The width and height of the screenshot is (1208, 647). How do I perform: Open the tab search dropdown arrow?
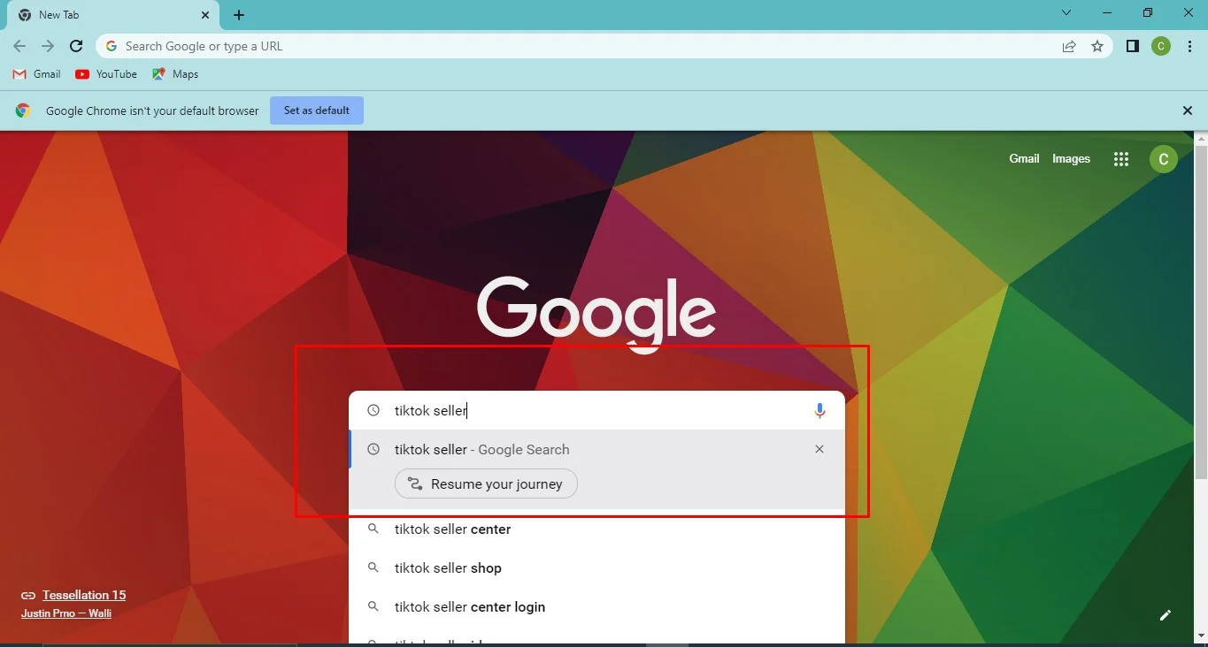point(1066,12)
